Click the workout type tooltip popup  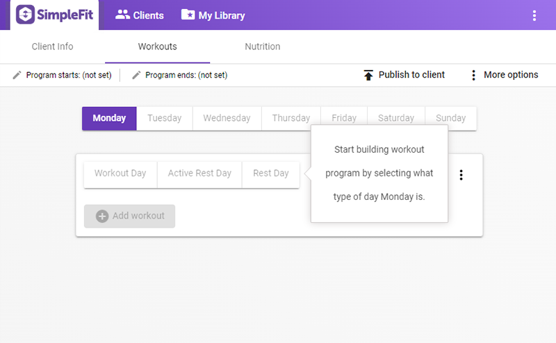click(379, 174)
